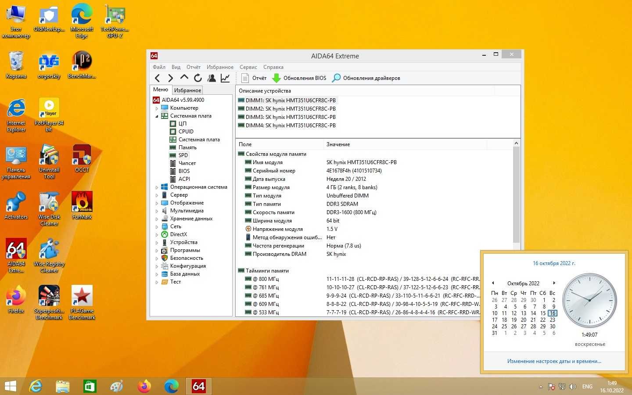Select CPUID in the tree

pos(186,132)
